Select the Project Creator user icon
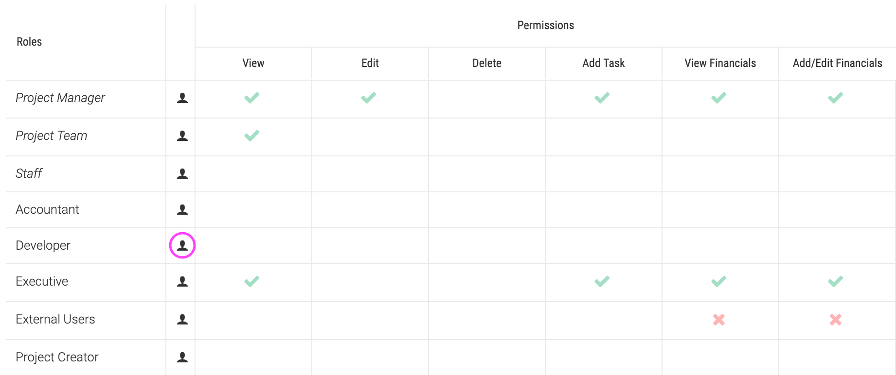 click(x=182, y=357)
